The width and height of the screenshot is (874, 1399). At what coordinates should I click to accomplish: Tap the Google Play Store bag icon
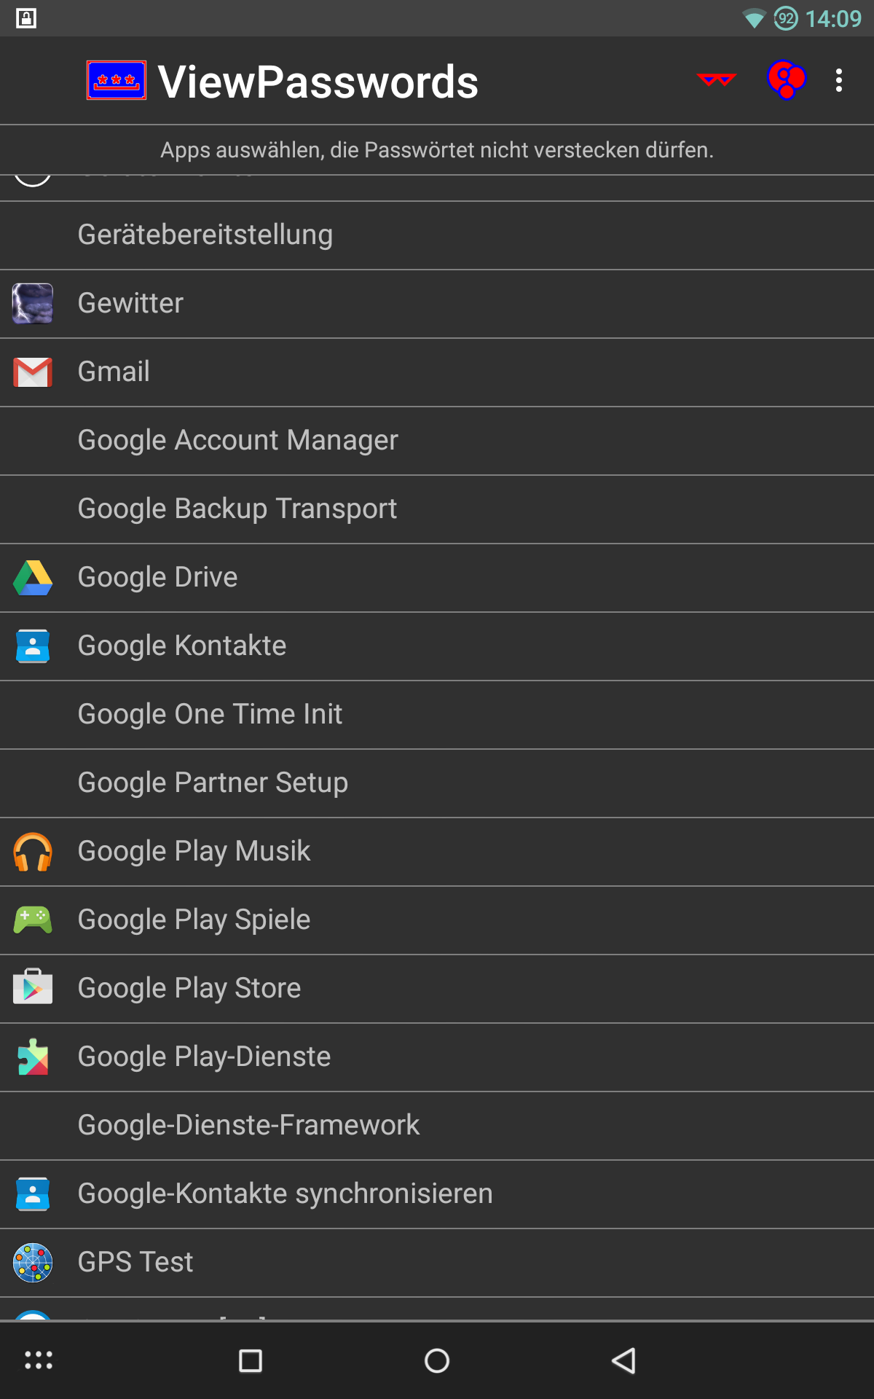click(x=33, y=987)
